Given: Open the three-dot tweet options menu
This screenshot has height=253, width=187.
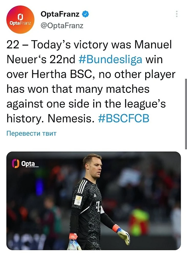Looking at the screenshot, I should (176, 14).
